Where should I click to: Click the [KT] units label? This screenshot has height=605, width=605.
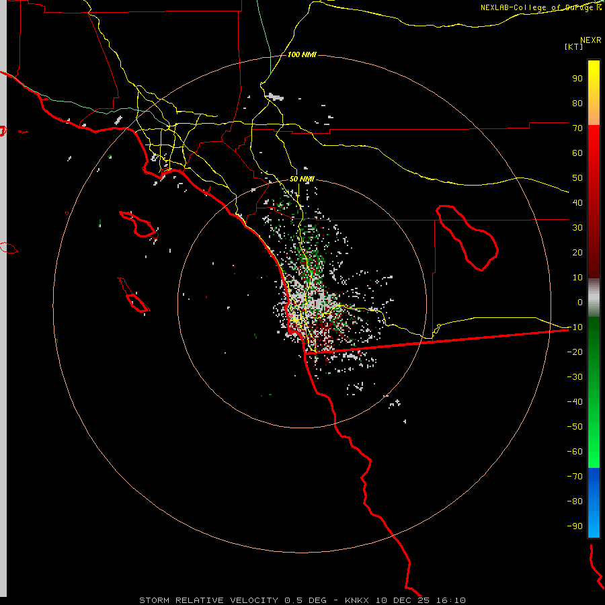click(573, 46)
